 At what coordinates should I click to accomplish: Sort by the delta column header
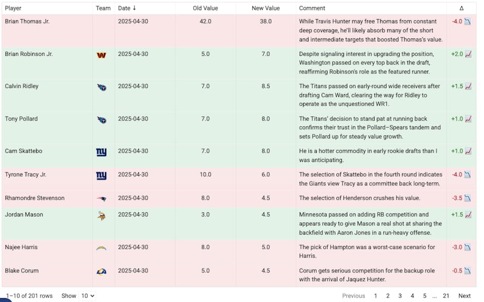pos(461,8)
